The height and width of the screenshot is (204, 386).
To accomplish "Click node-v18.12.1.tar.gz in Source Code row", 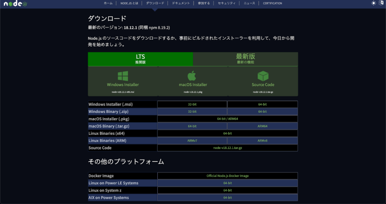I will pos(227,148).
